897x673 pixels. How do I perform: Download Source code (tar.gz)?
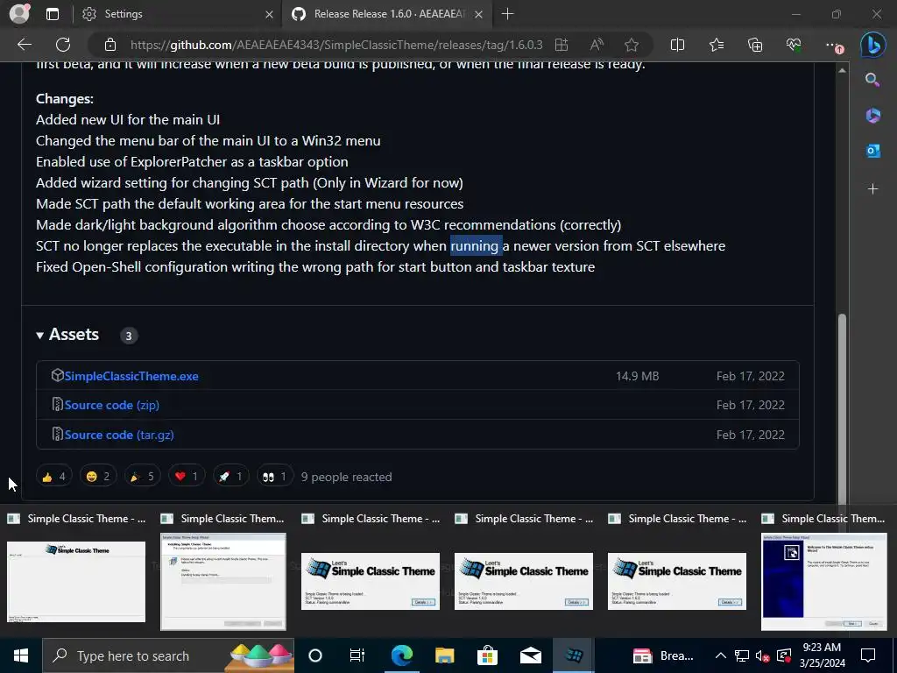[119, 435]
